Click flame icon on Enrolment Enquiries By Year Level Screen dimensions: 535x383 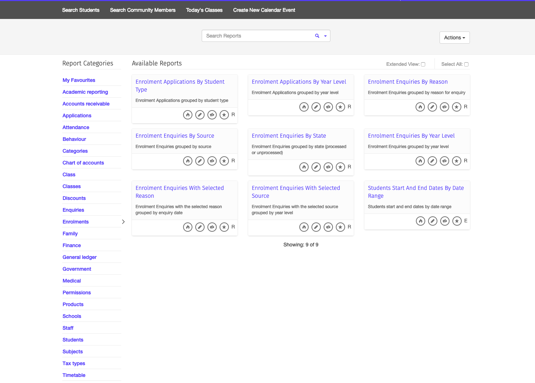click(420, 161)
